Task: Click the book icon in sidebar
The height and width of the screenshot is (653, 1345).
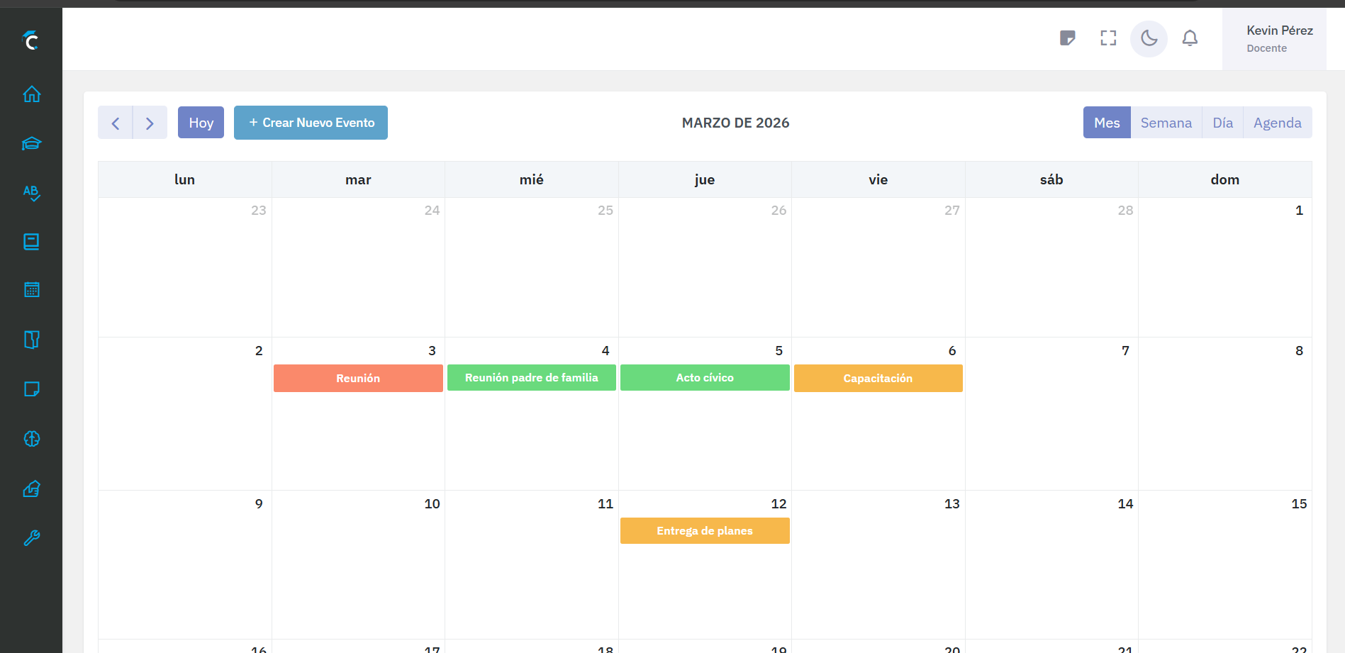Action: pos(31,241)
